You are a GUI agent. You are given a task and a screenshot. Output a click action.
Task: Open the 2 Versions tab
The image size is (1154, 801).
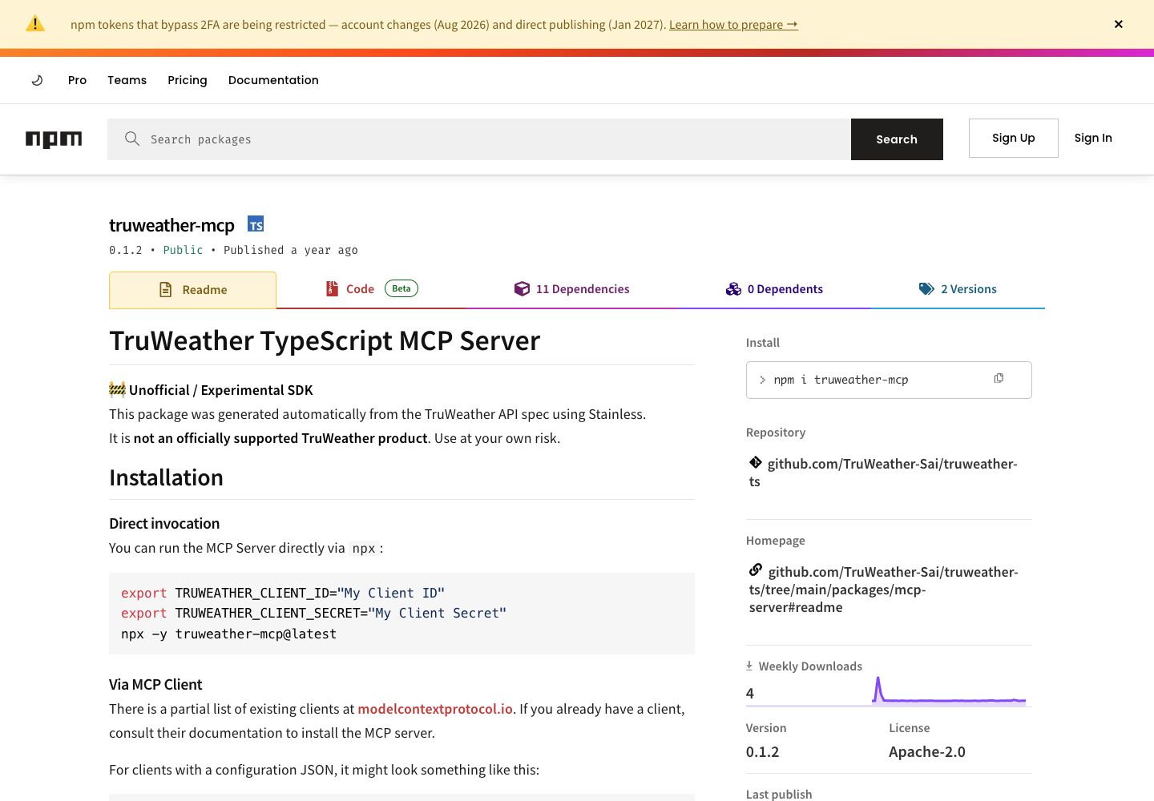coord(958,289)
